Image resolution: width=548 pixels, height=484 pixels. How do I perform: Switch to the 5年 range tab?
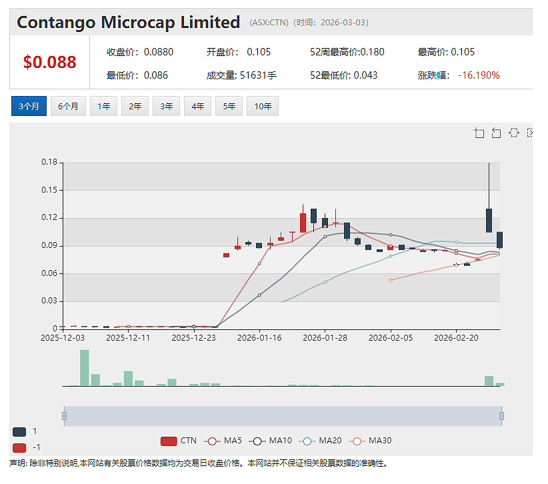click(x=229, y=106)
